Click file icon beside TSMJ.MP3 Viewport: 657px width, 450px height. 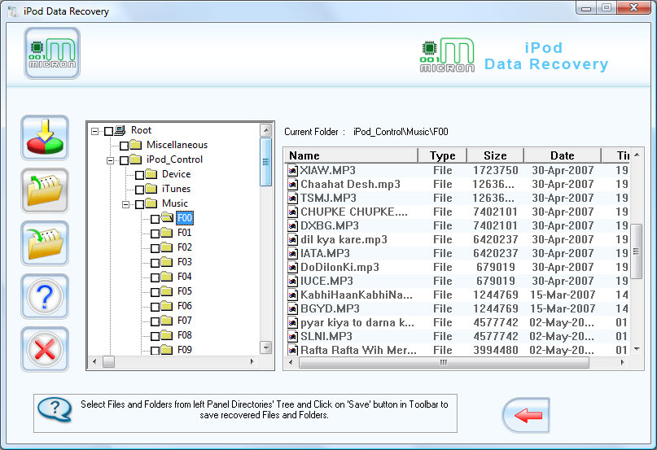click(292, 199)
